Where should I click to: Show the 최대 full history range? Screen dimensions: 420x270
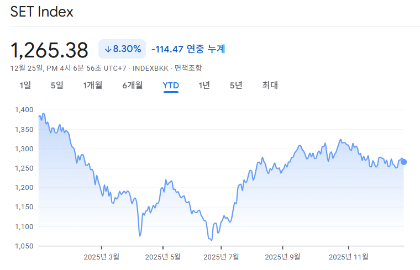coord(270,85)
